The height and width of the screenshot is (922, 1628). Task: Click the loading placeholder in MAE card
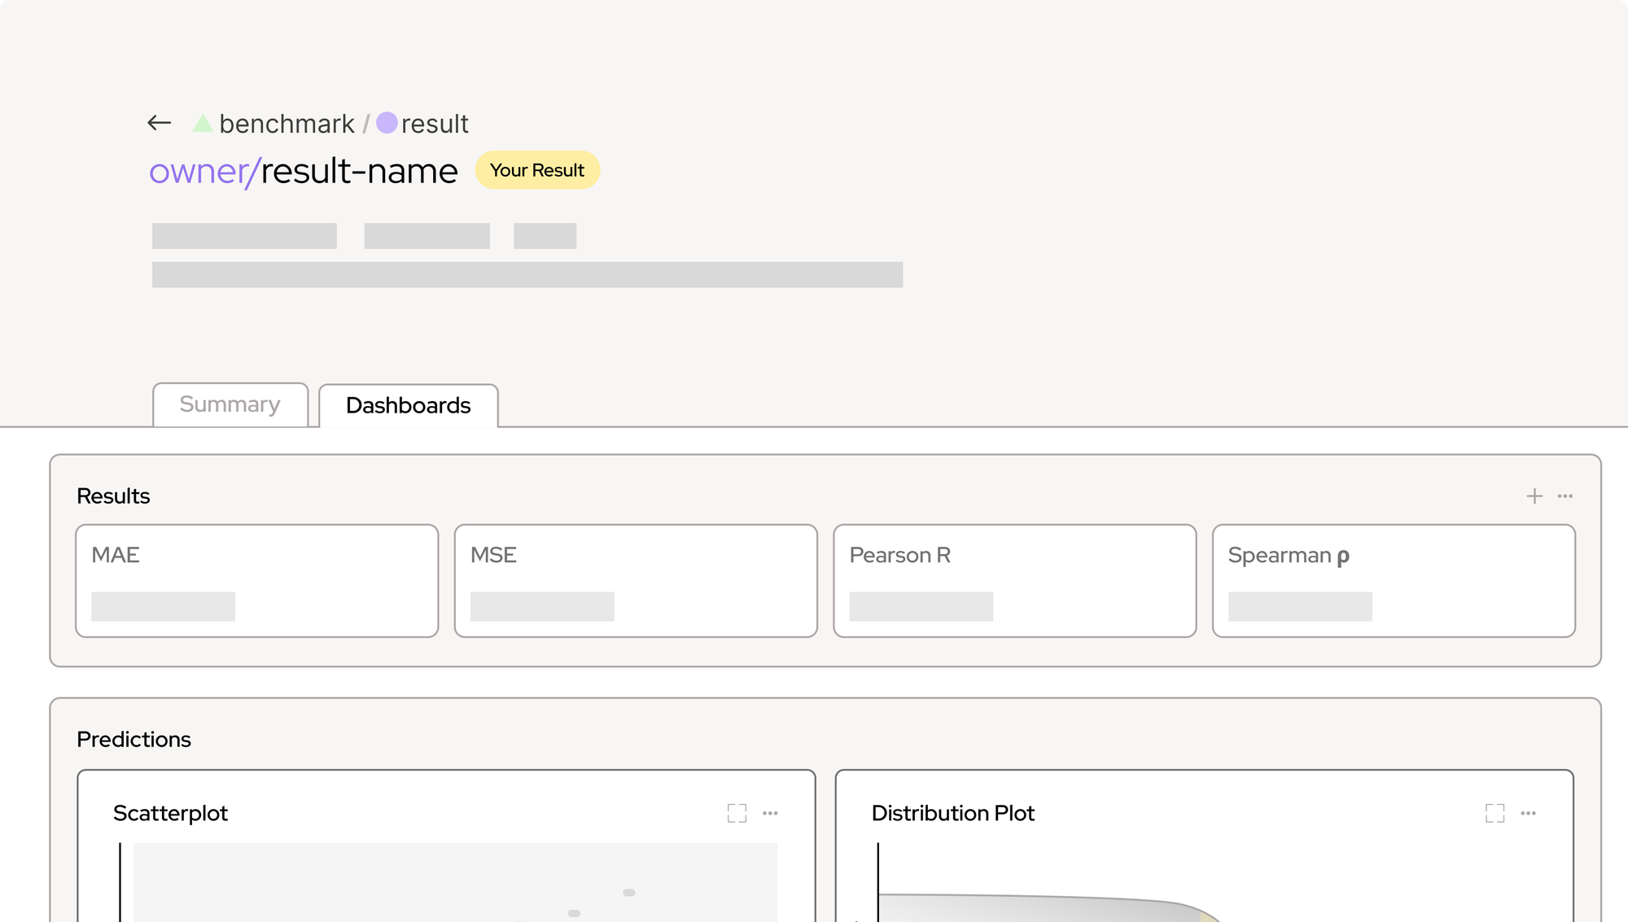[164, 607]
